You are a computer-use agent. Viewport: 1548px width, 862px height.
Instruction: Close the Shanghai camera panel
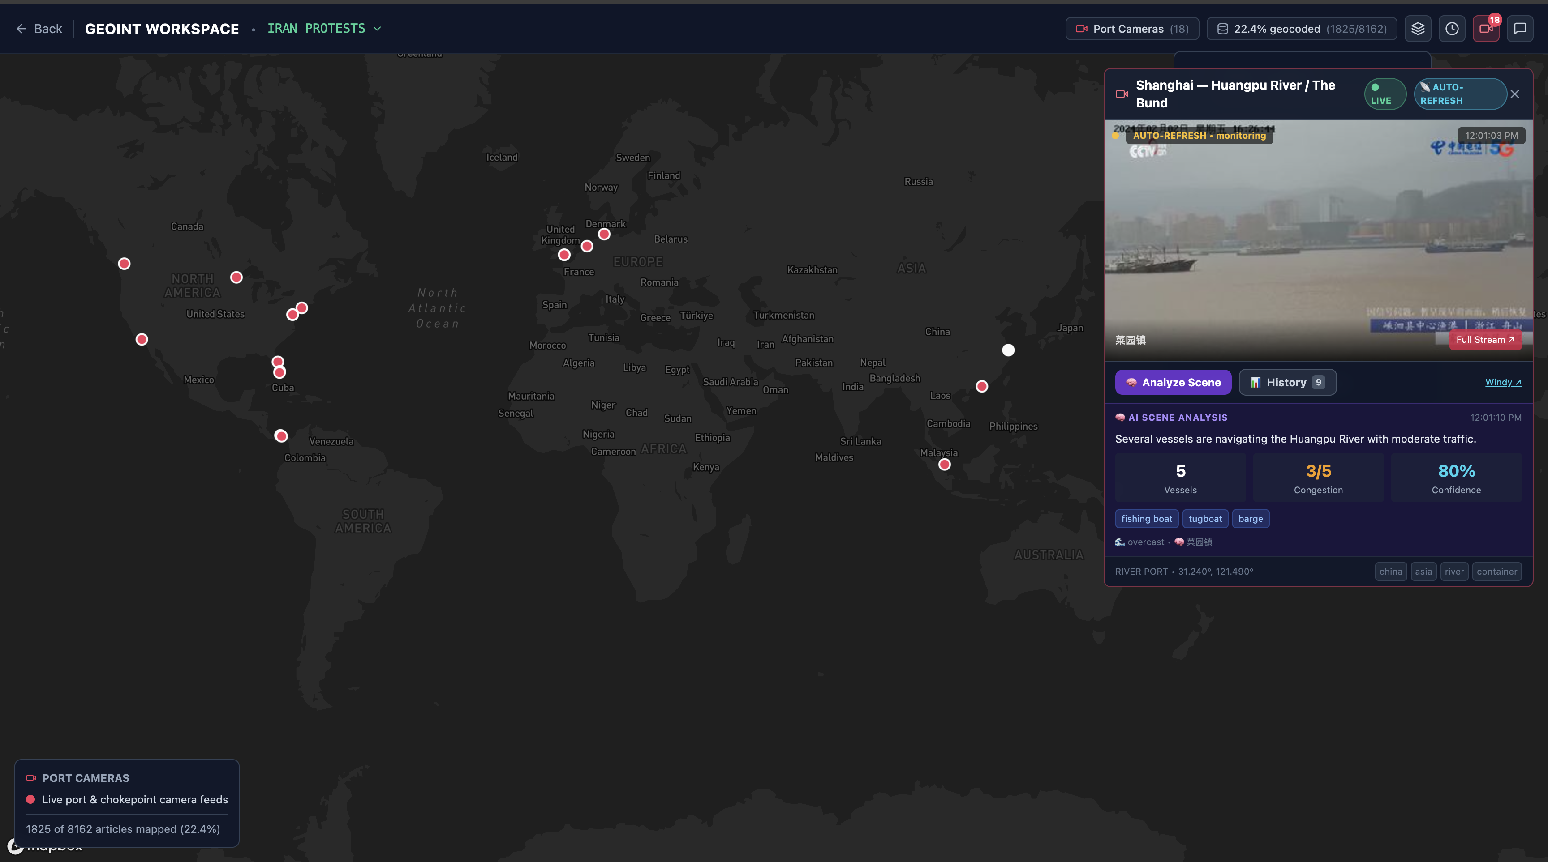pyautogui.click(x=1515, y=94)
